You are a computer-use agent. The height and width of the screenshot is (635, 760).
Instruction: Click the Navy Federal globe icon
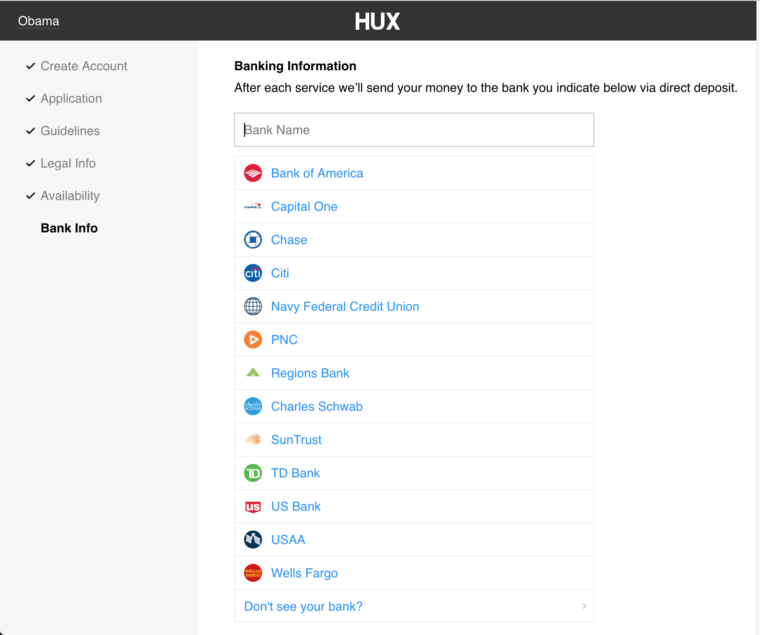pos(253,306)
